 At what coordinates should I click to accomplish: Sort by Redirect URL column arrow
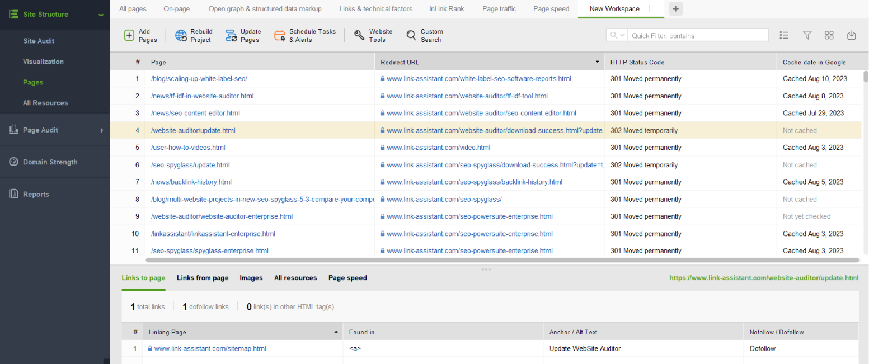[x=597, y=62]
